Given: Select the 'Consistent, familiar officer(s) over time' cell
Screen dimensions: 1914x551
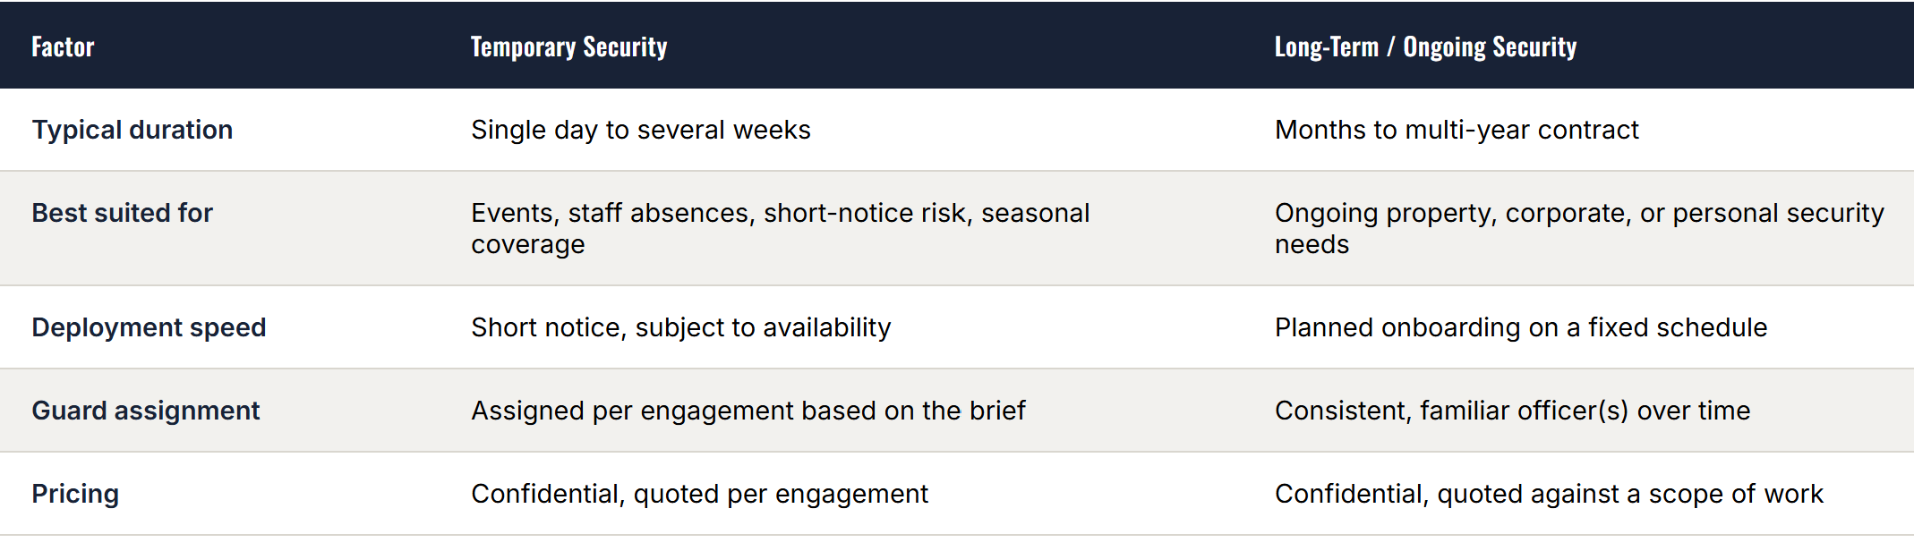Looking at the screenshot, I should (1513, 411).
